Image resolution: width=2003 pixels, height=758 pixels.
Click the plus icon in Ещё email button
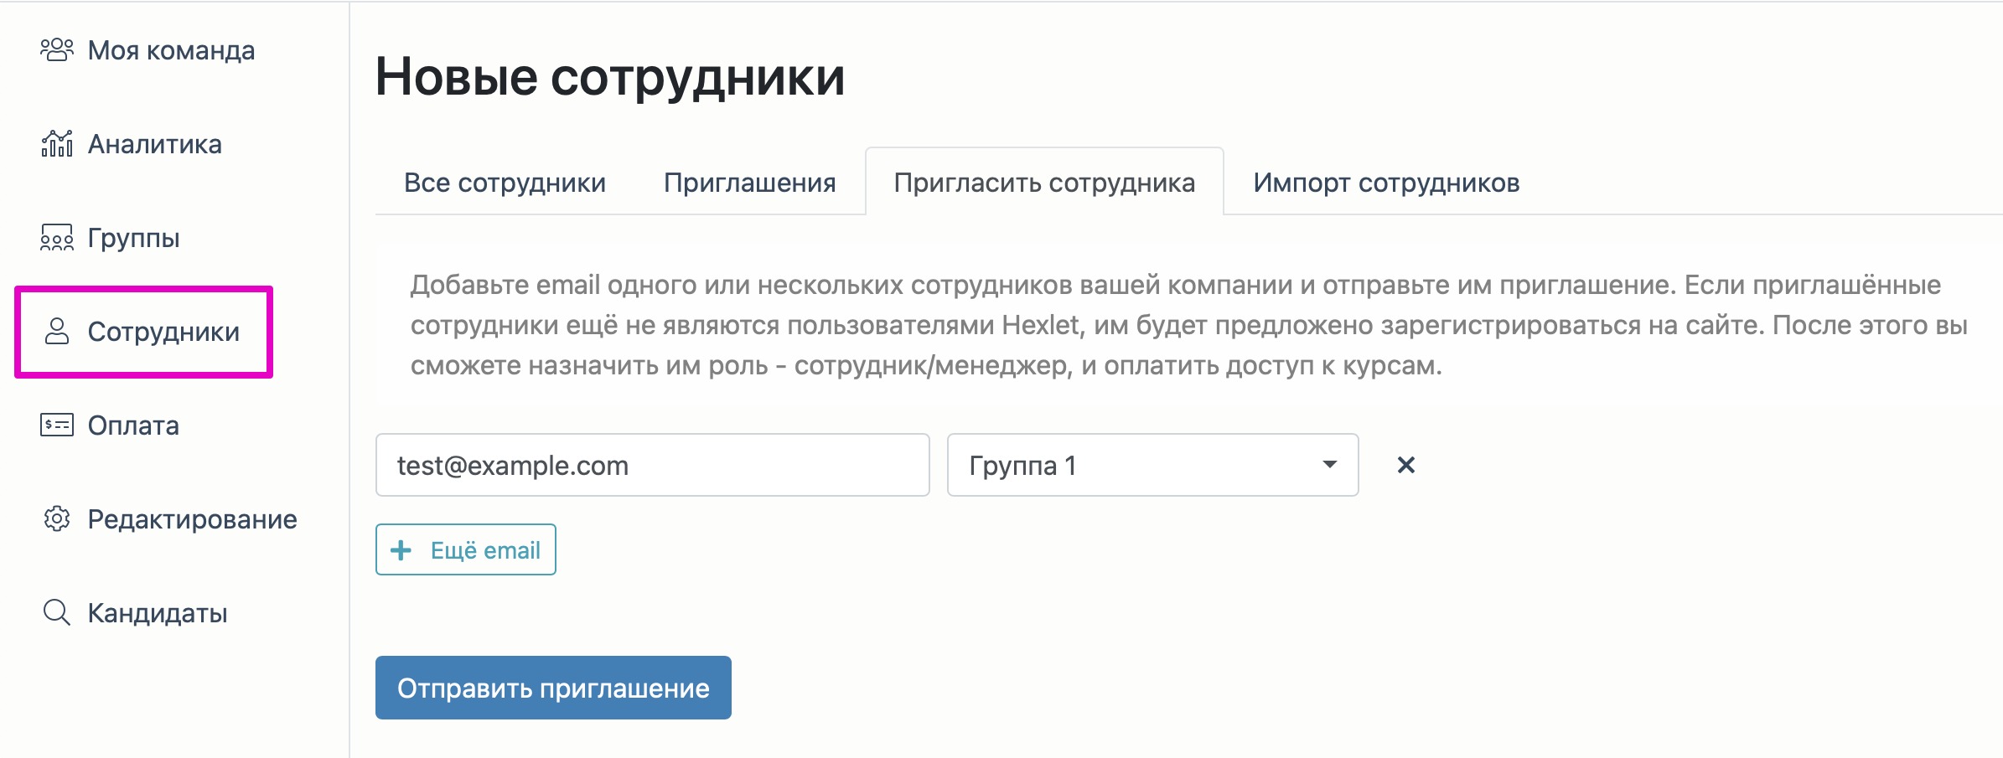pyautogui.click(x=401, y=550)
